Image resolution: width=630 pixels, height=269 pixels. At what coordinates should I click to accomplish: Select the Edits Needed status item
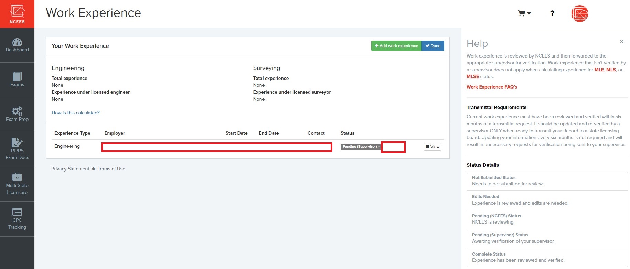point(547,200)
